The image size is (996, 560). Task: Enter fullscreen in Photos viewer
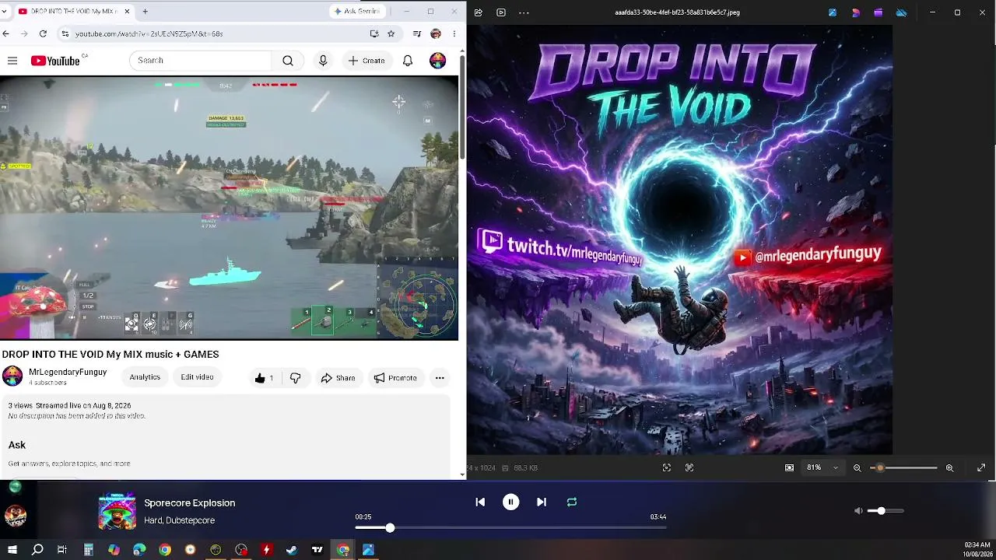click(x=981, y=467)
